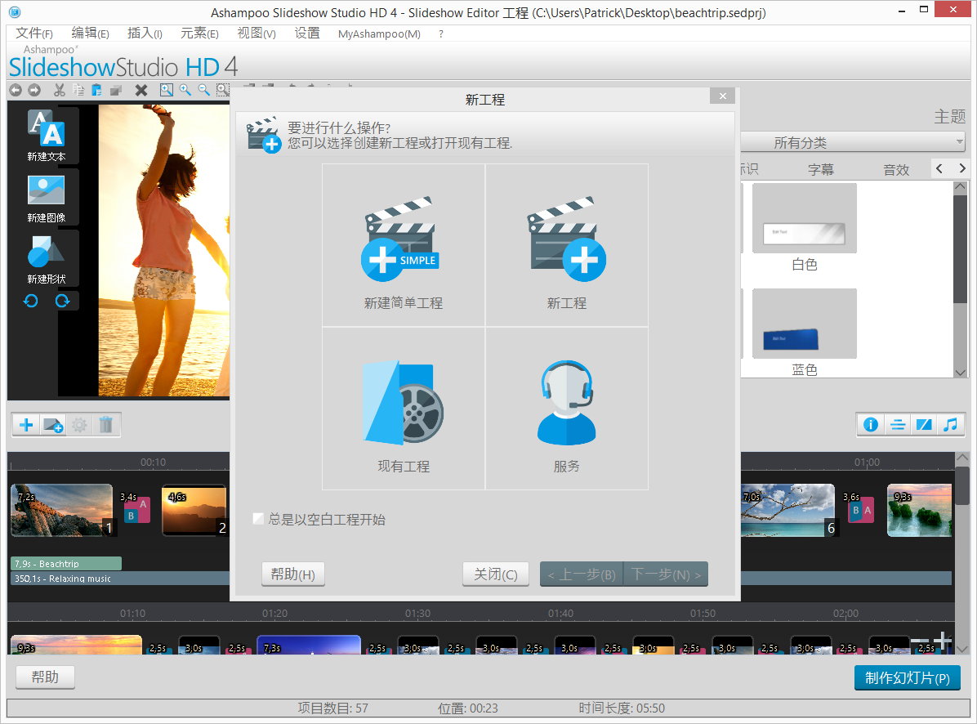This screenshot has height=724, width=977.
Task: Click the info (i) icon
Action: tap(871, 425)
